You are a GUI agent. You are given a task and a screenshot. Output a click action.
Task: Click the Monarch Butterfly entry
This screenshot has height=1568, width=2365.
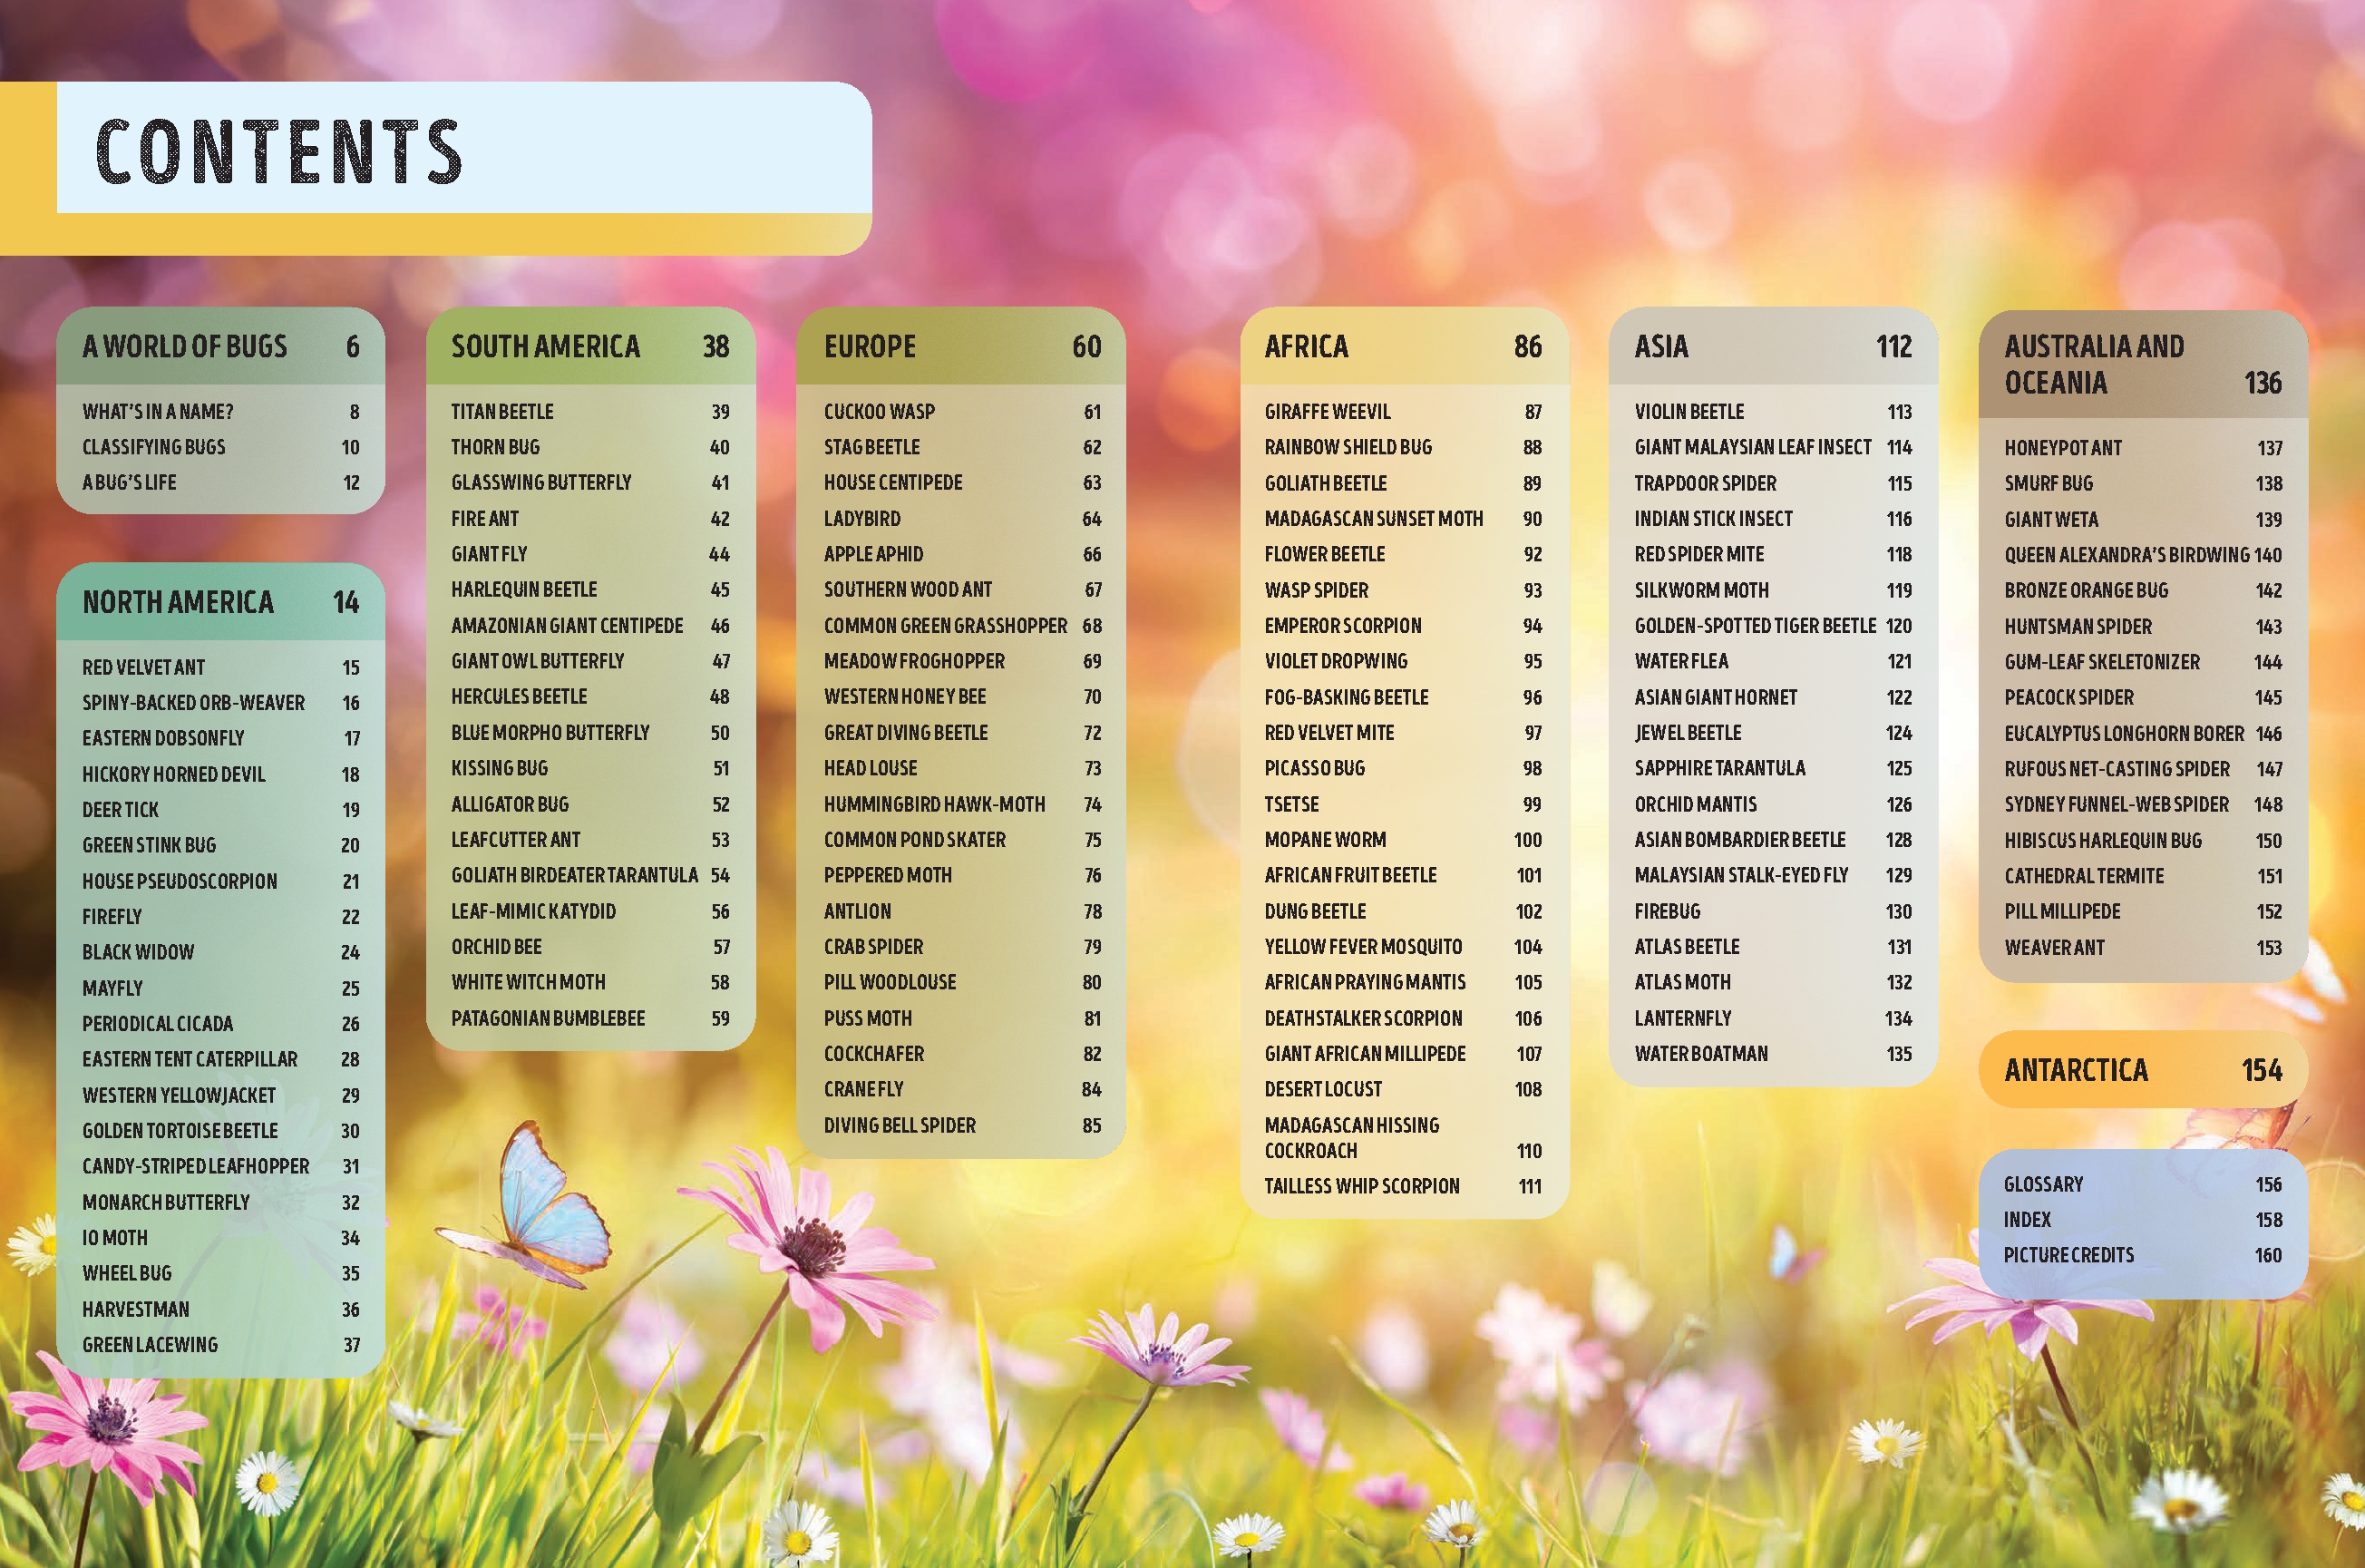166,1202
